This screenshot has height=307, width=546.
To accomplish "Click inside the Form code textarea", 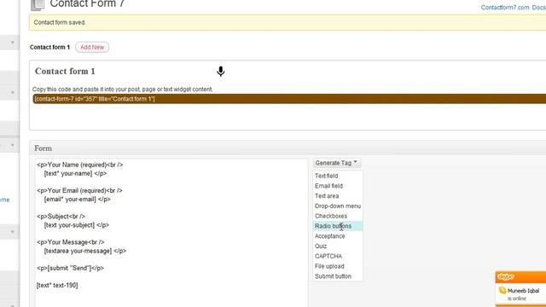I will point(171,233).
